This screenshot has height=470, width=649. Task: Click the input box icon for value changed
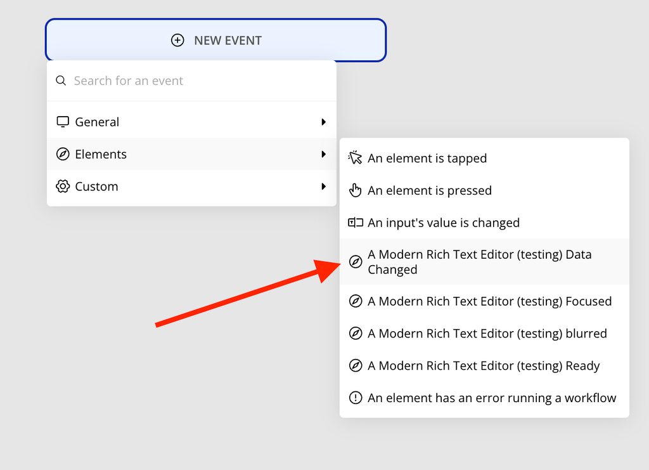point(356,223)
